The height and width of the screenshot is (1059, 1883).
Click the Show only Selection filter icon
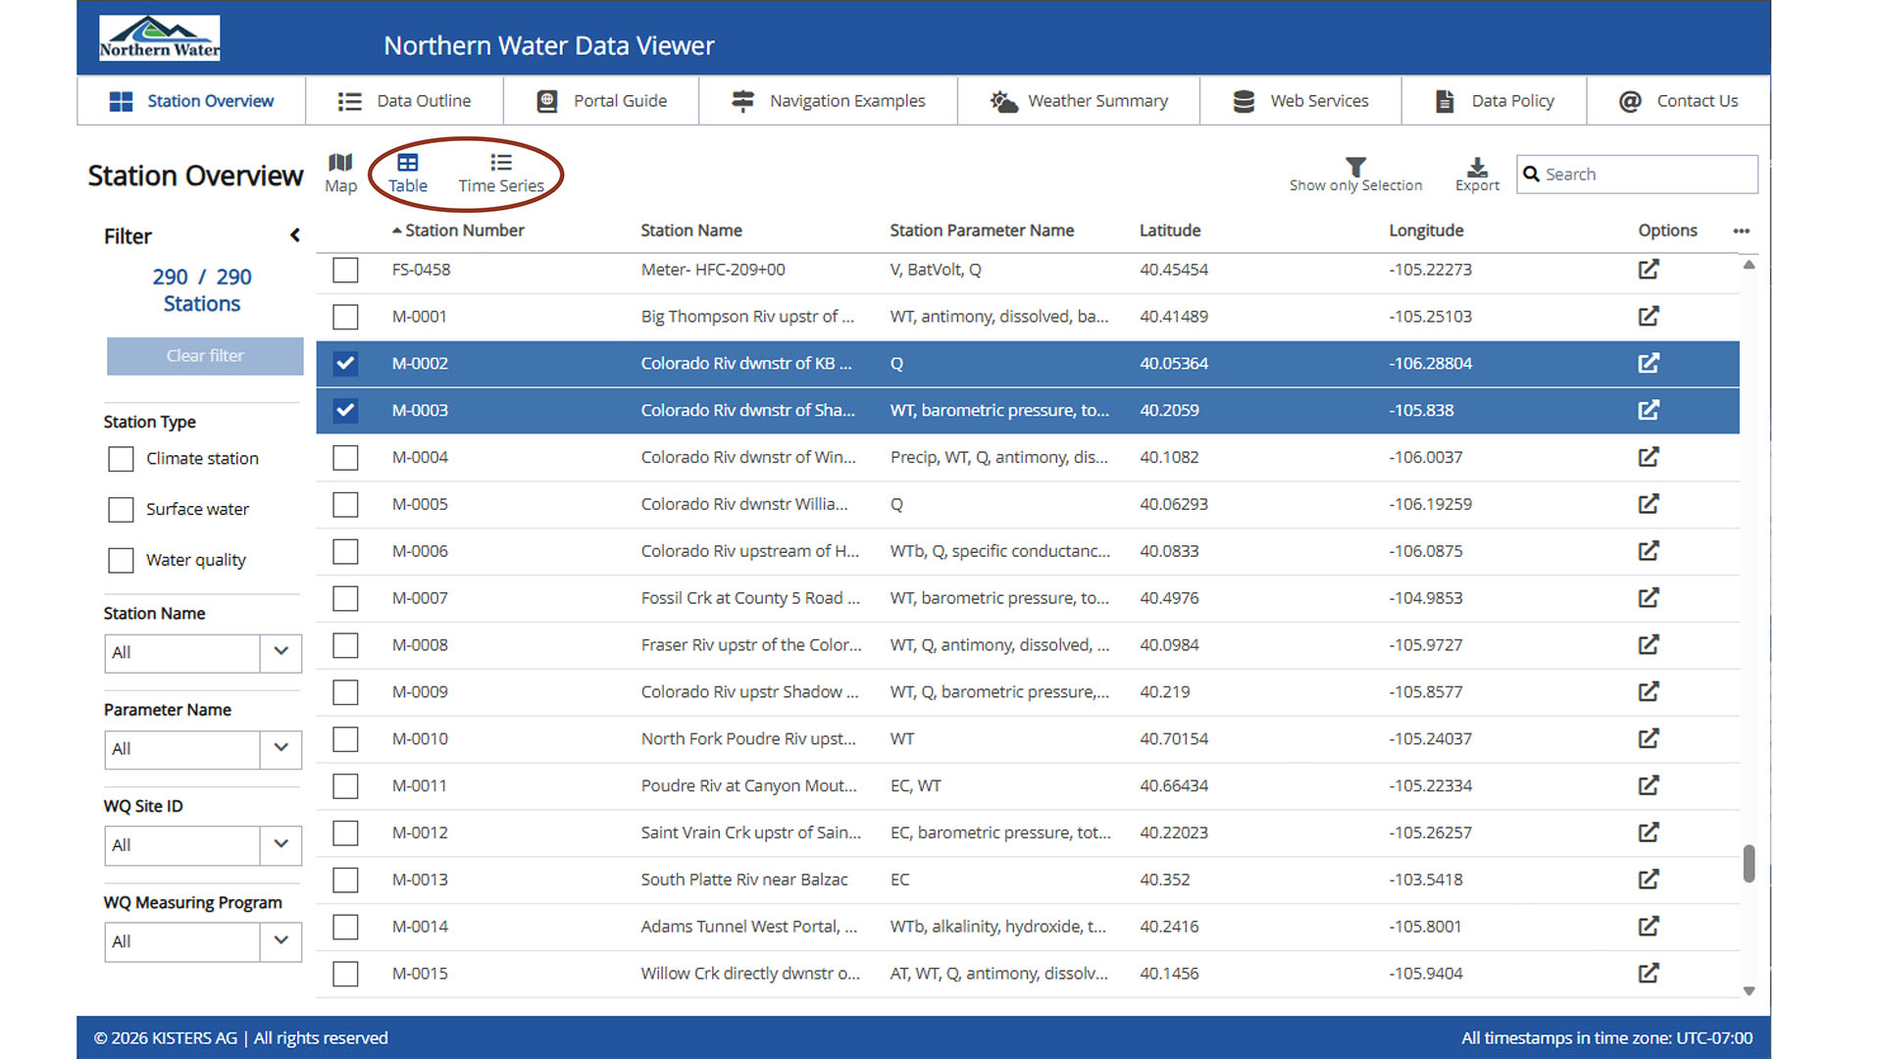1355,166
